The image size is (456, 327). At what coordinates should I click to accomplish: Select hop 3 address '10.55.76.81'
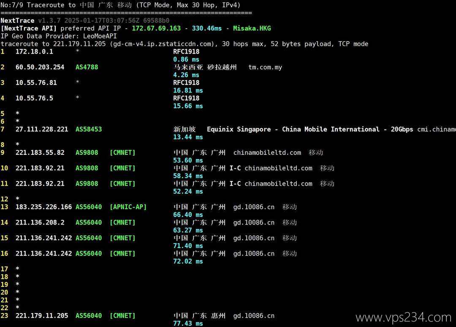[36, 83]
